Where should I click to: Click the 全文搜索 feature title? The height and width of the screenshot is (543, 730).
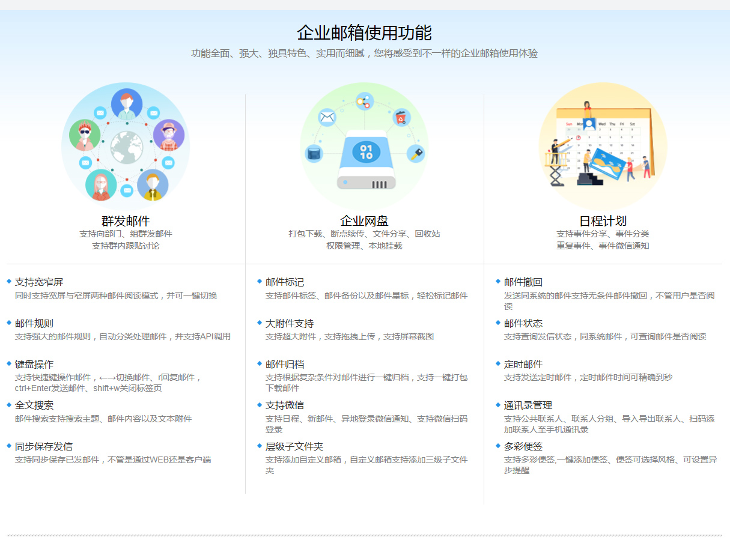[x=34, y=405]
